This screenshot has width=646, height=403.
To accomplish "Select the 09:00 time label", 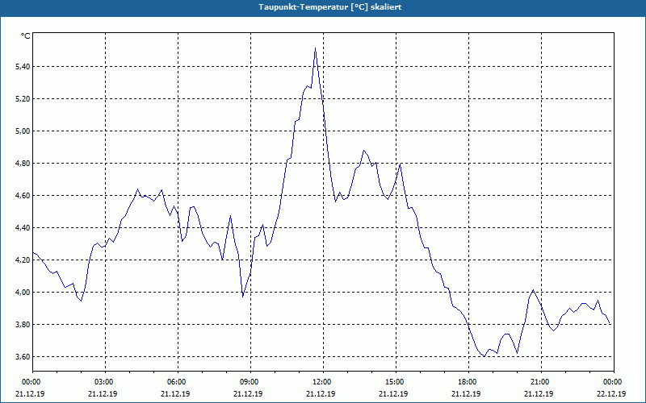I will [x=251, y=382].
